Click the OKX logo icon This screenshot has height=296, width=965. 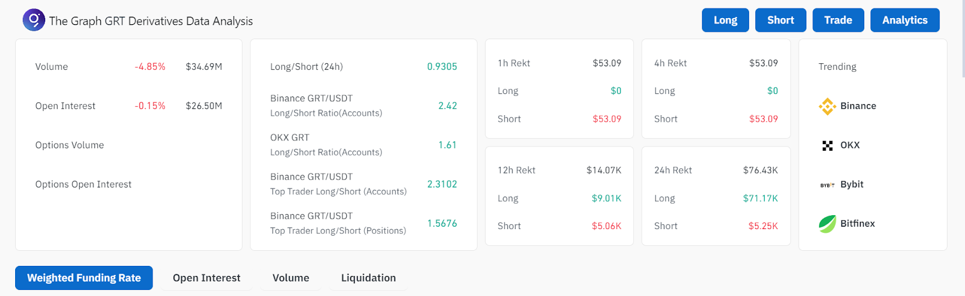click(x=827, y=145)
